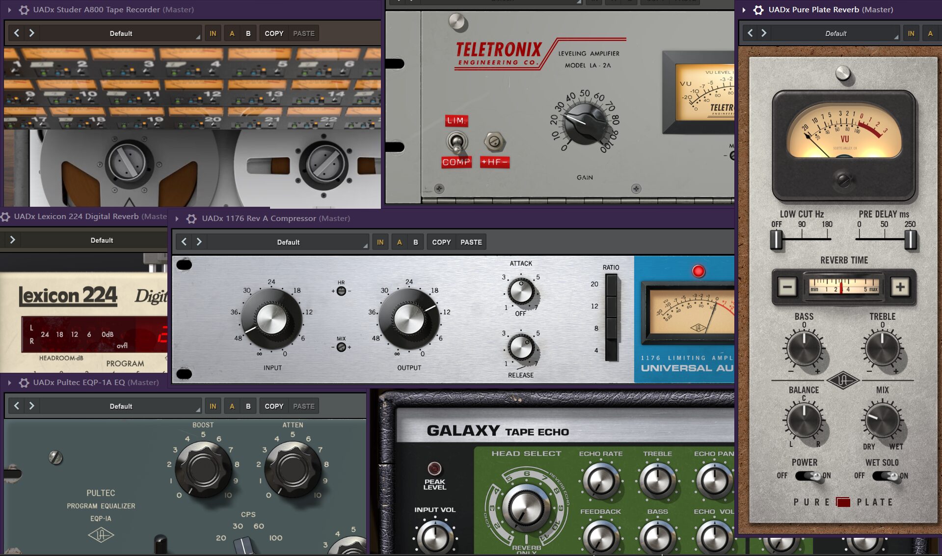This screenshot has width=942, height=556.
Task: Toggle IN bypass on Pultec EQP-1A
Action: coord(213,406)
